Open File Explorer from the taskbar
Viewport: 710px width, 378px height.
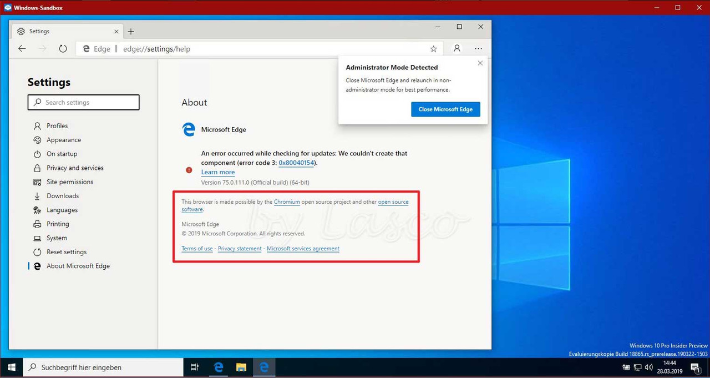pyautogui.click(x=241, y=367)
